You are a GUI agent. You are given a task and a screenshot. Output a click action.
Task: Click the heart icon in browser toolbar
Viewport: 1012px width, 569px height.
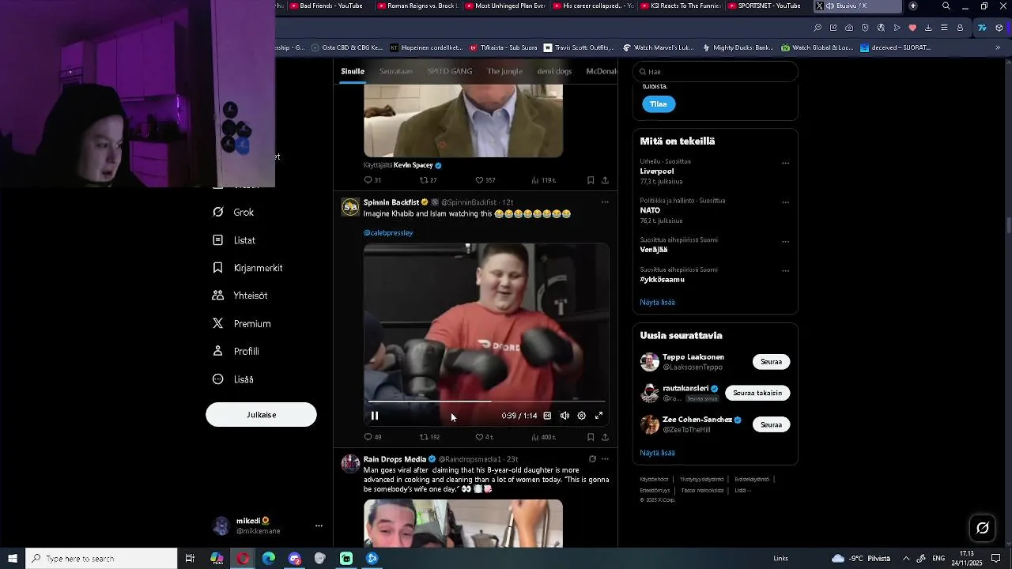[x=912, y=28]
